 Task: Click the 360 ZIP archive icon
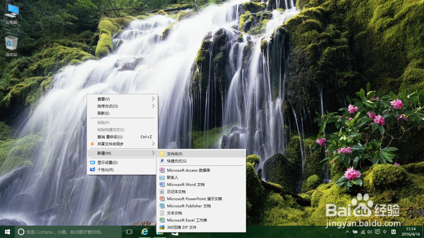tap(162, 227)
